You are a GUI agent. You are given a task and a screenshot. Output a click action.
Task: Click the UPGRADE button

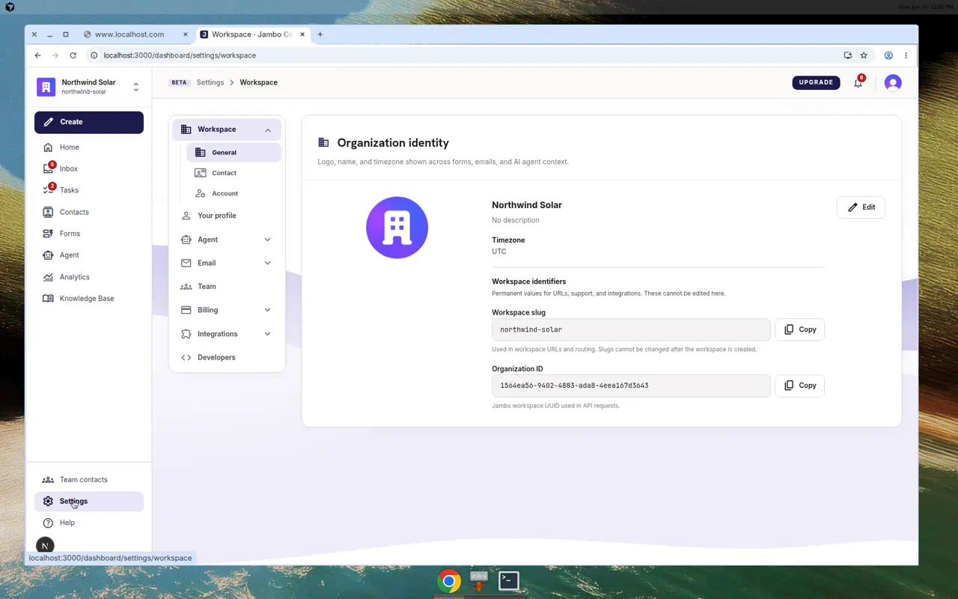tap(816, 82)
